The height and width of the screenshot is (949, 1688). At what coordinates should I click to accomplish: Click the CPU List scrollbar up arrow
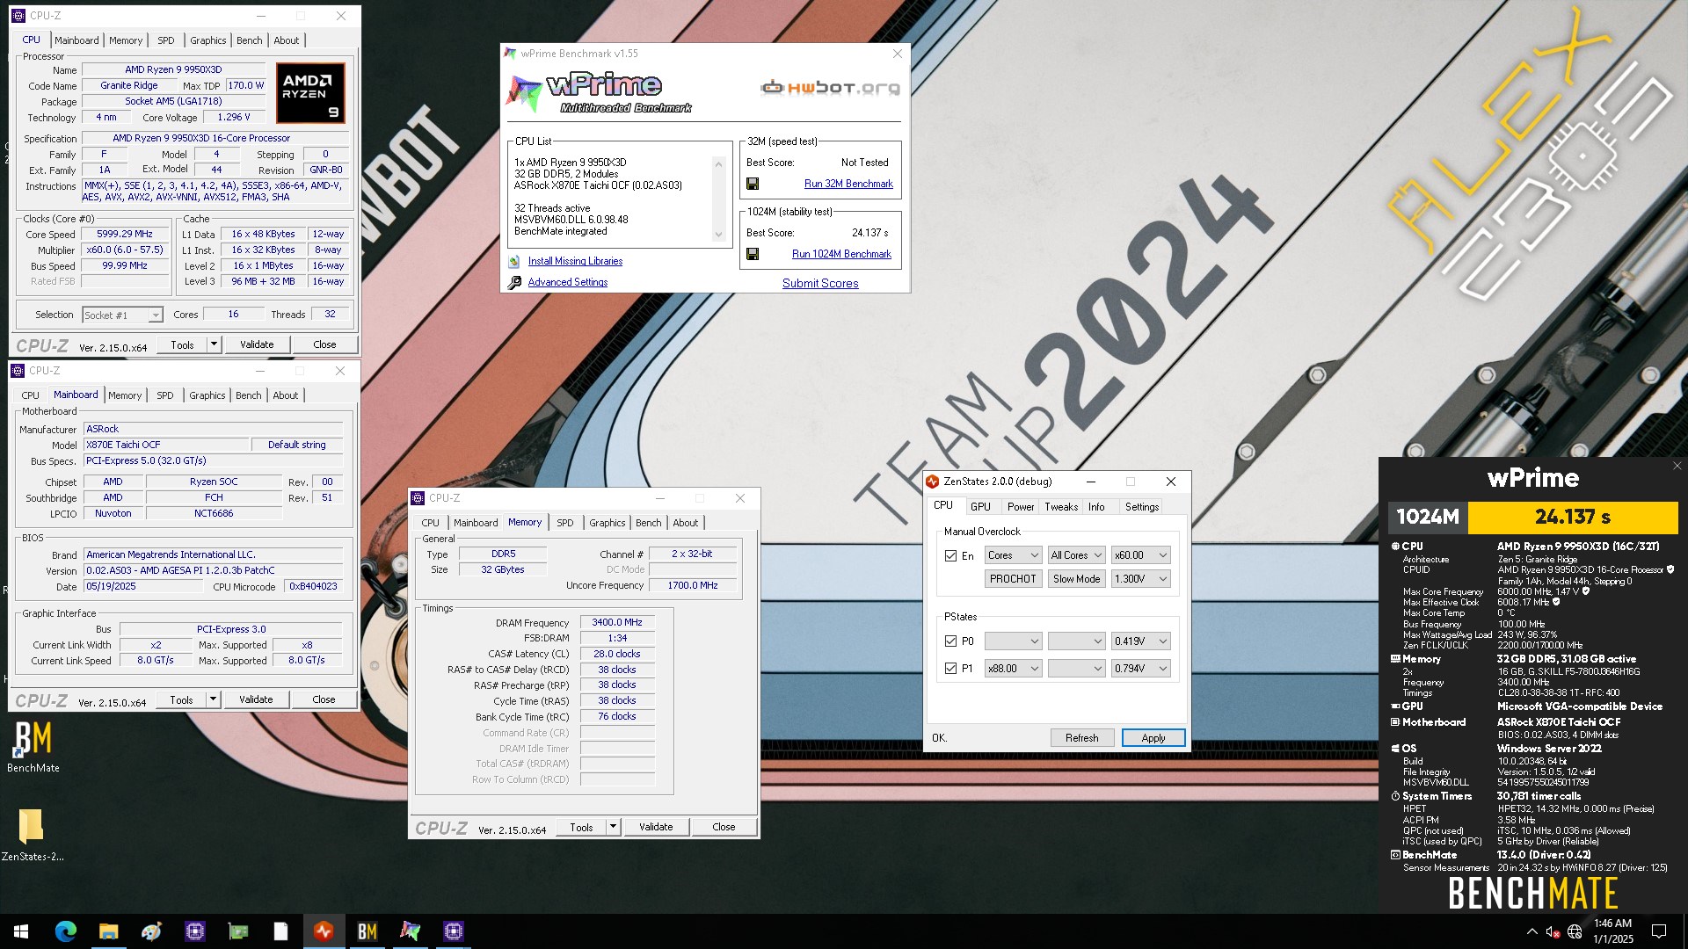point(718,164)
